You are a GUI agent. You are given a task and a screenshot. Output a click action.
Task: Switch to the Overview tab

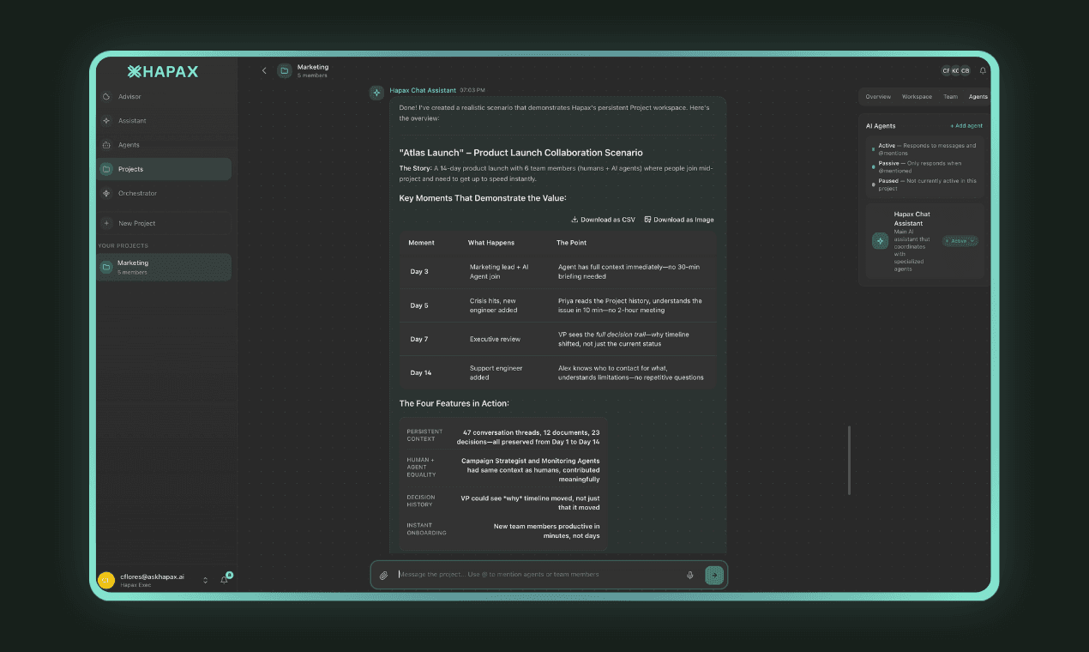click(879, 97)
